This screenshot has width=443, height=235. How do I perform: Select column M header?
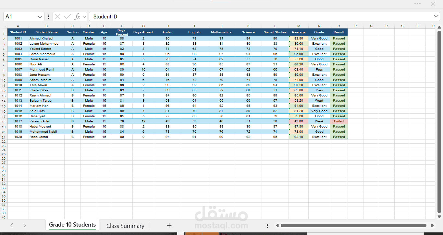point(299,26)
